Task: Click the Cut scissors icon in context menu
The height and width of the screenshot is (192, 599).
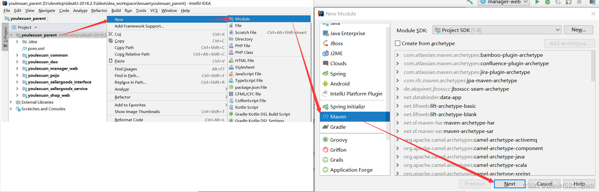Action: pos(111,34)
